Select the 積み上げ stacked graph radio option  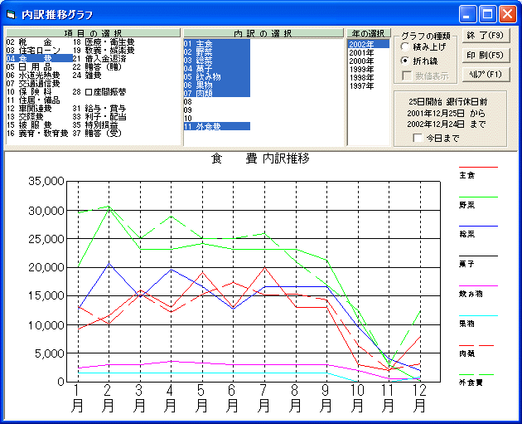tap(404, 47)
